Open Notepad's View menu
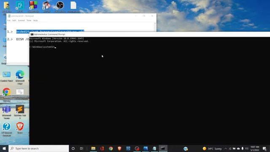 coord(29,20)
